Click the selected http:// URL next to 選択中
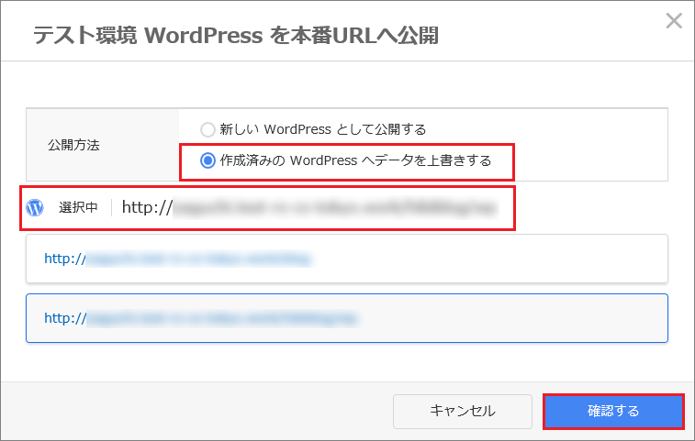This screenshot has height=441, width=695. 309,207
